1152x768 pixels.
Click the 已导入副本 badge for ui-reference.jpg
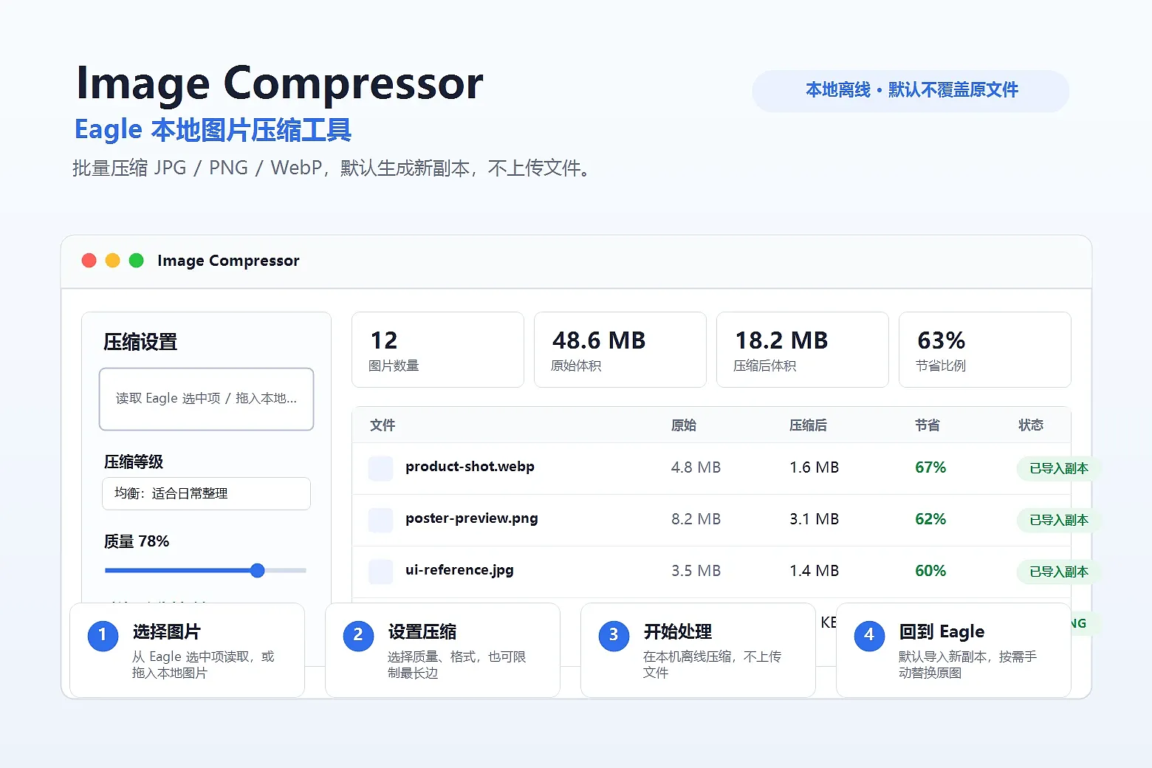coord(1058,572)
